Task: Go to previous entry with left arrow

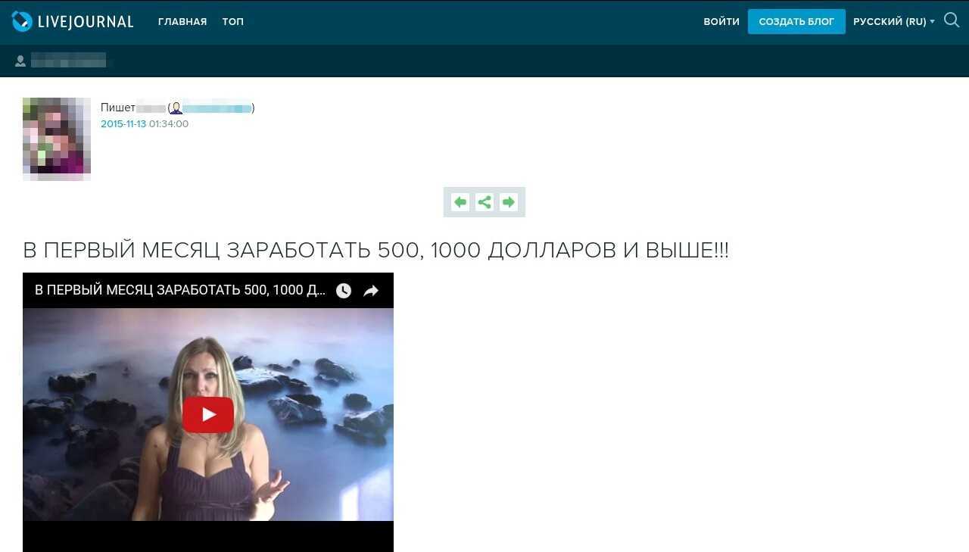Action: (x=460, y=202)
